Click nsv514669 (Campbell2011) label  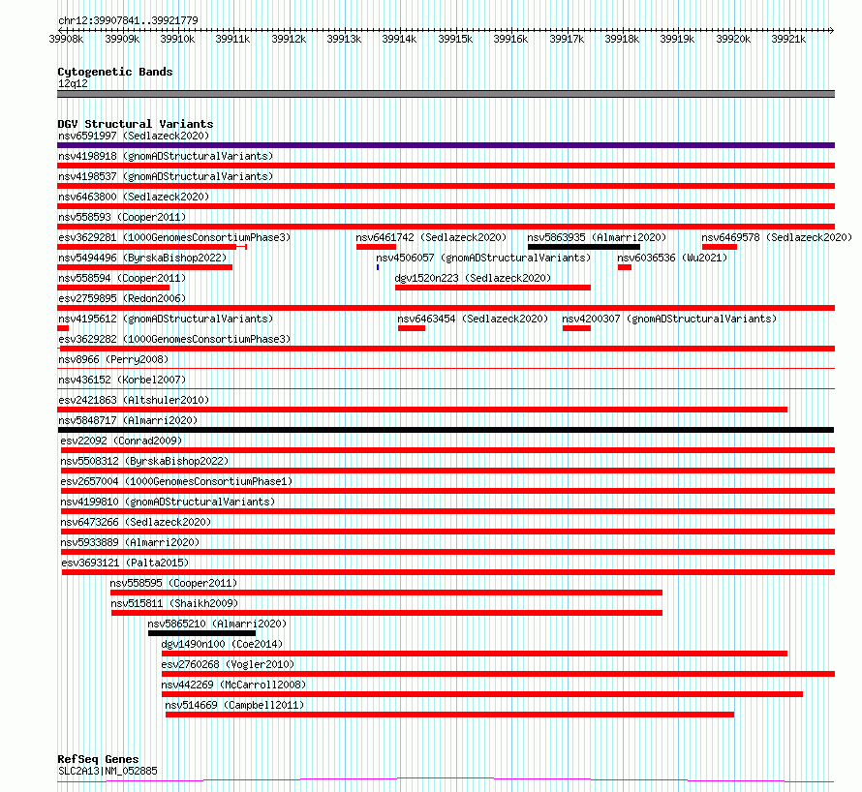[x=234, y=705]
